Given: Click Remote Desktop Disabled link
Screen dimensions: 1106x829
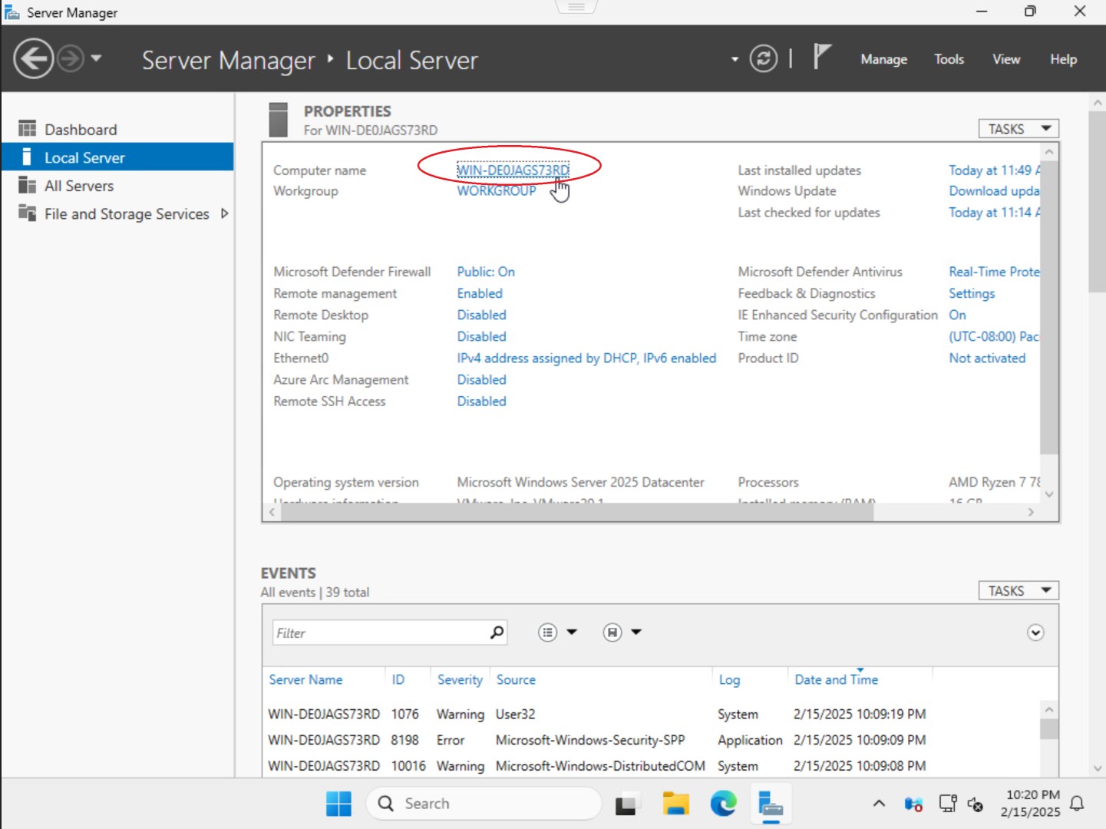Looking at the screenshot, I should (481, 315).
